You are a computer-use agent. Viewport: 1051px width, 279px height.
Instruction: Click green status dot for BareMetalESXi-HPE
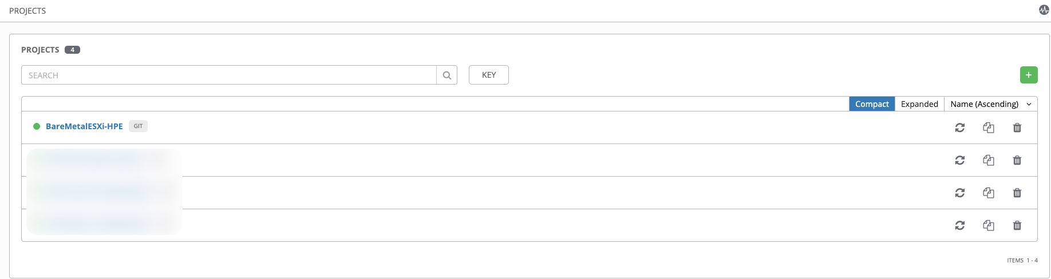pyautogui.click(x=37, y=126)
